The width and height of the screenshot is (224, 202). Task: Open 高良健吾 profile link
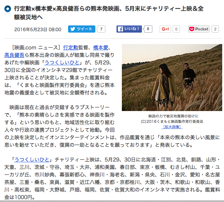pyautogui.click(x=14, y=55)
